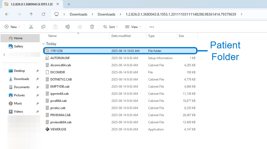The width and height of the screenshot is (267, 149).
Task: Click the 2025-08-14 10:03 AM date cell
Action: click(x=125, y=51)
